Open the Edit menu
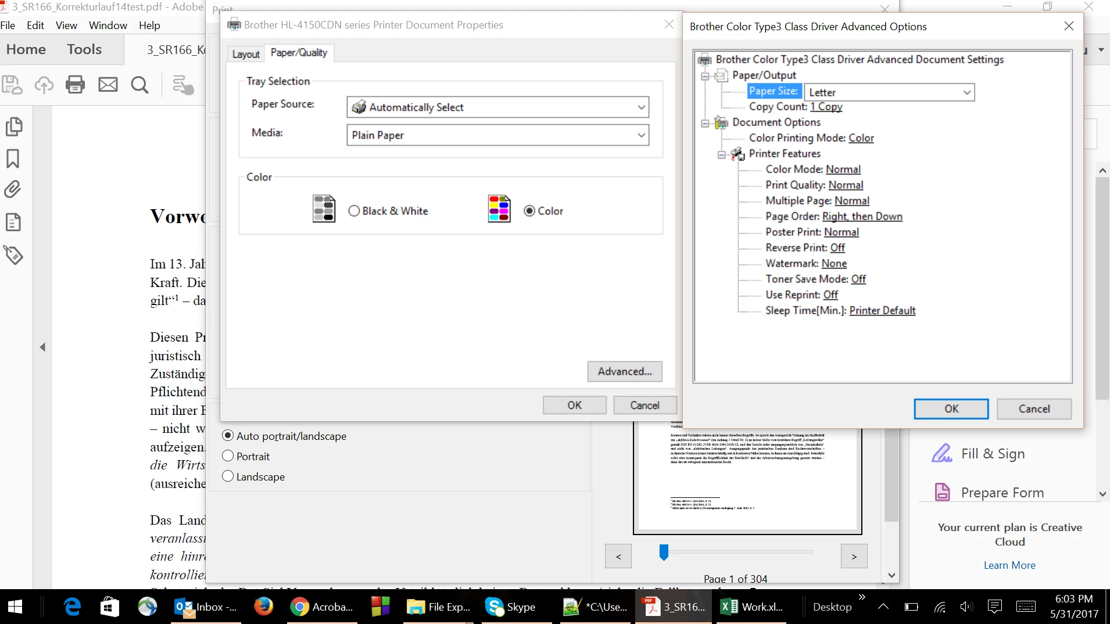 (x=35, y=26)
